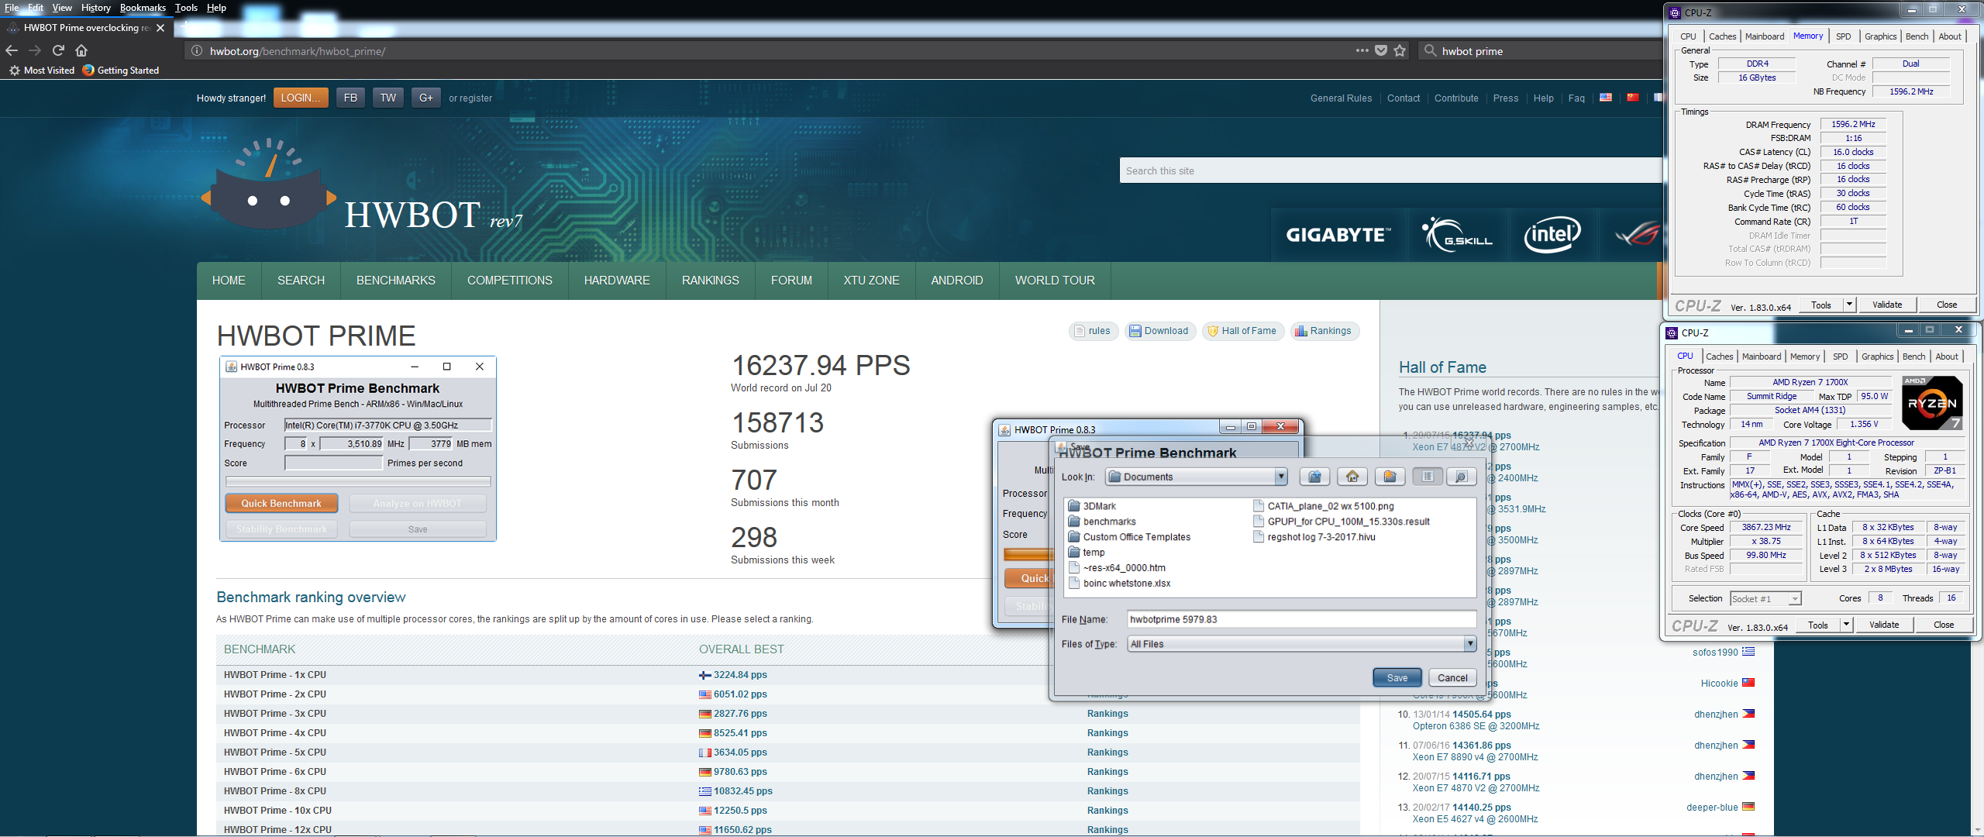Switch to SPD tab in top CPU-Z window
This screenshot has height=837, width=1984.
click(1844, 36)
